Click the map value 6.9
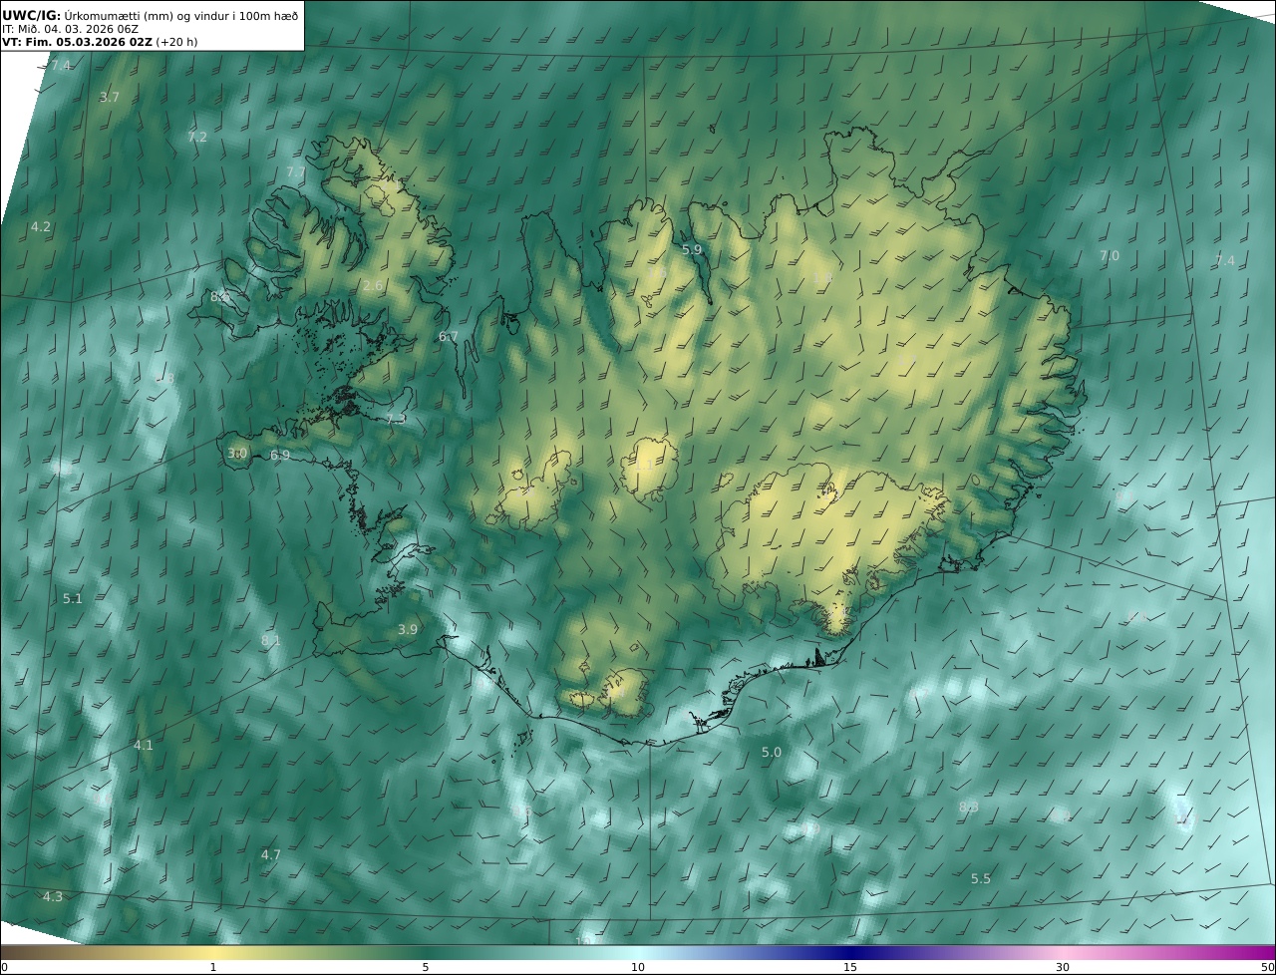 (x=280, y=455)
